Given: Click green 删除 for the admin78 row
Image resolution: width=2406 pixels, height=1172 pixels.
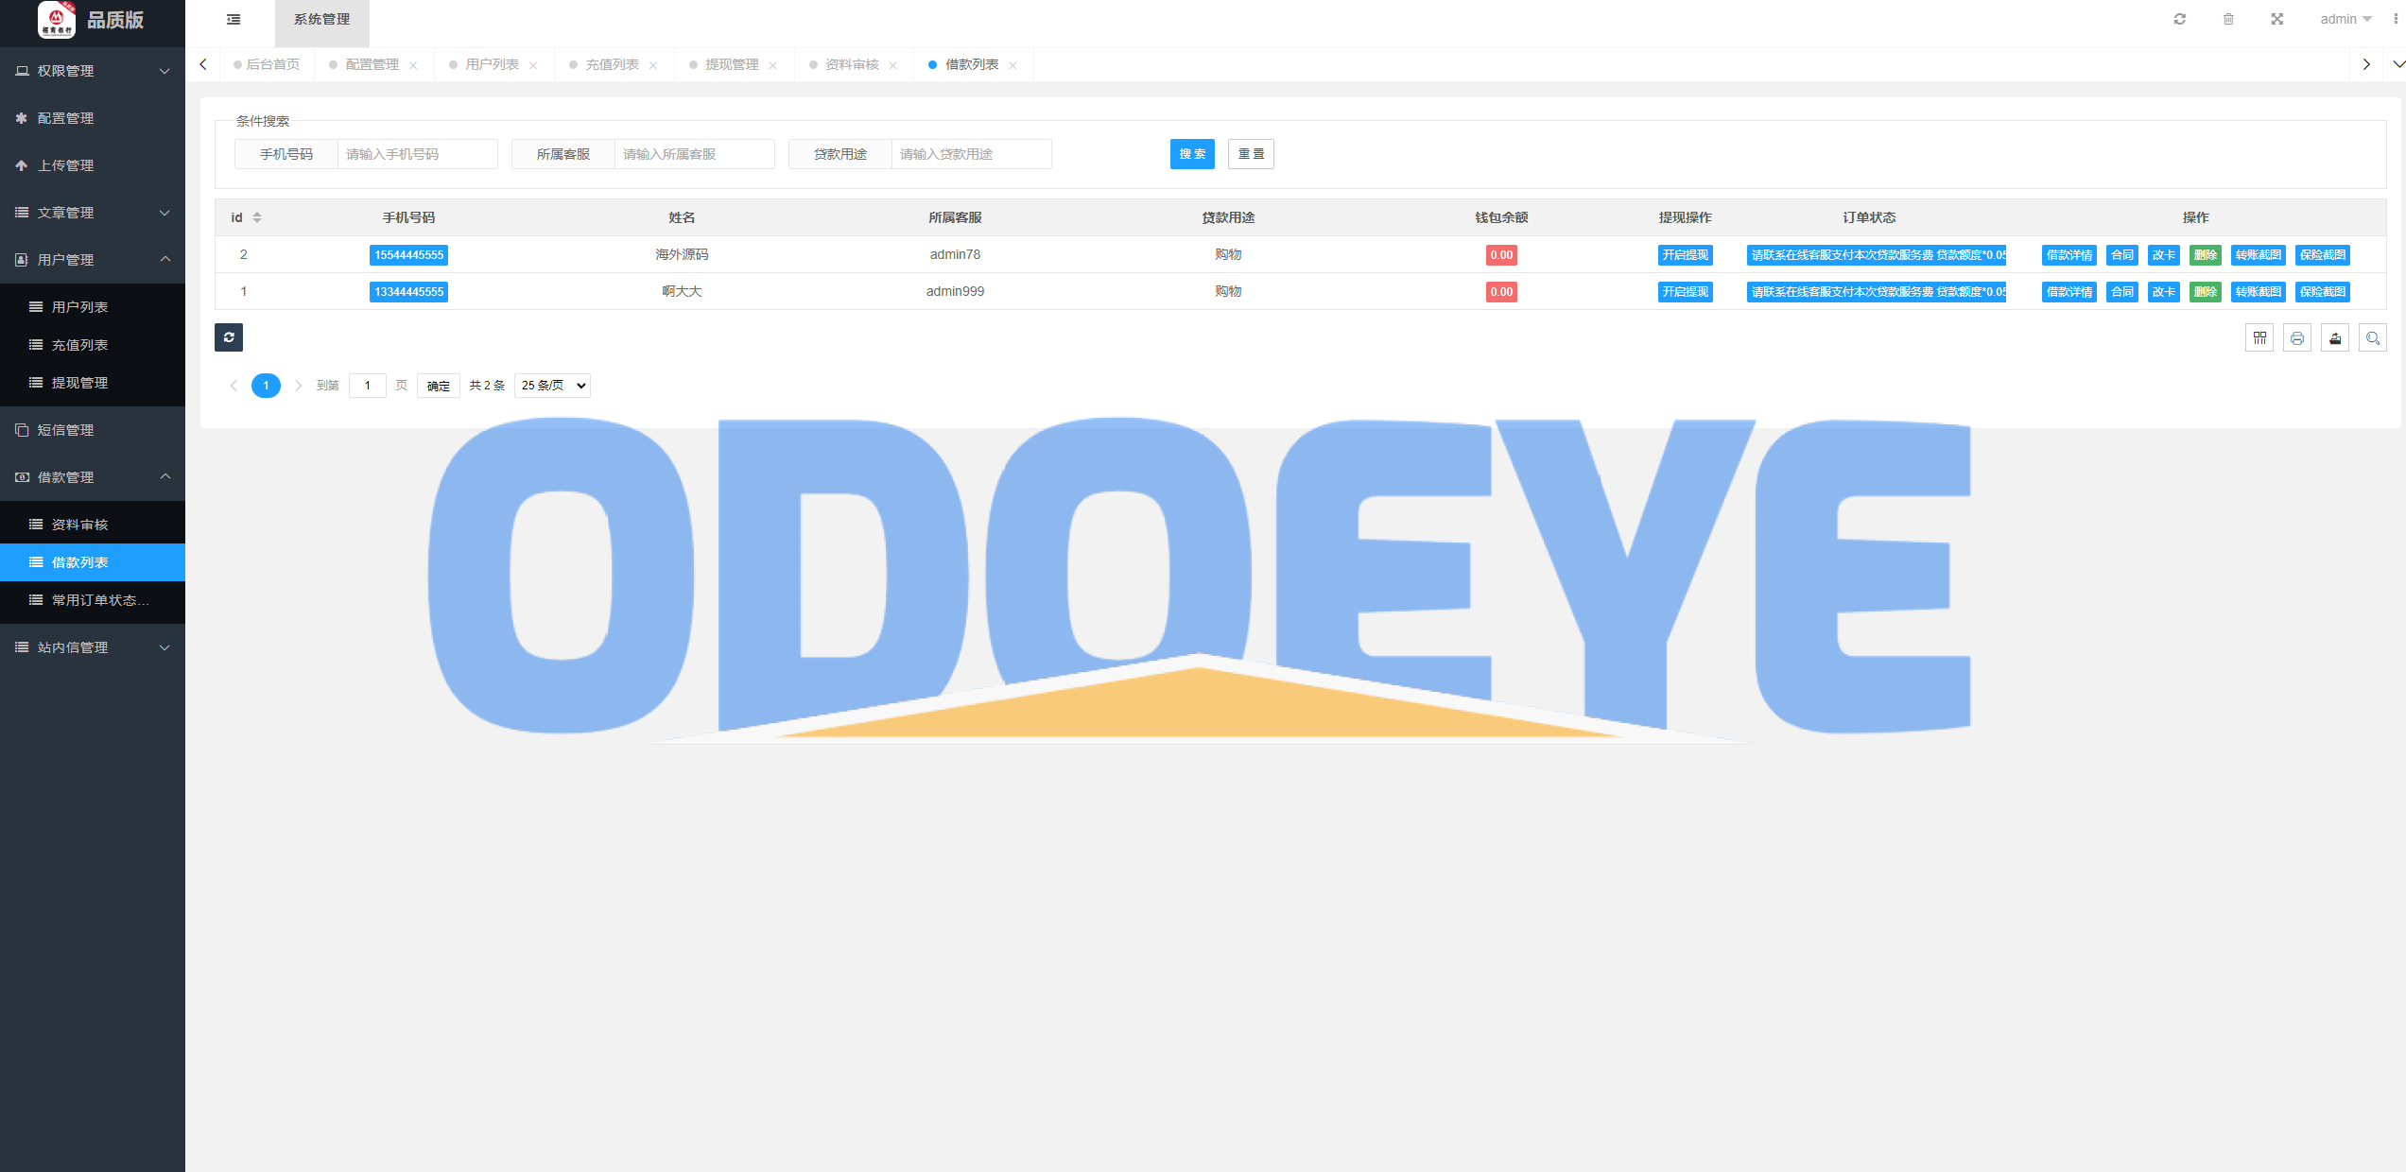Looking at the screenshot, I should click(x=2205, y=255).
